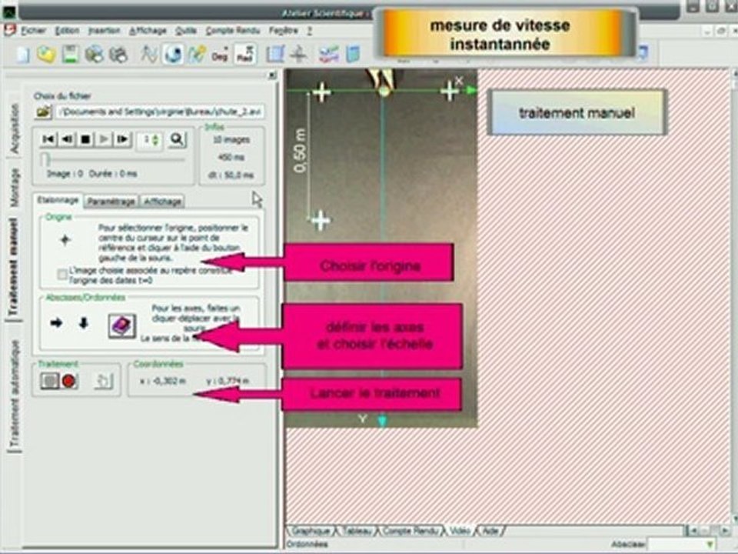Click the curve graph toolbar icon
The width and height of the screenshot is (738, 554).
149,55
